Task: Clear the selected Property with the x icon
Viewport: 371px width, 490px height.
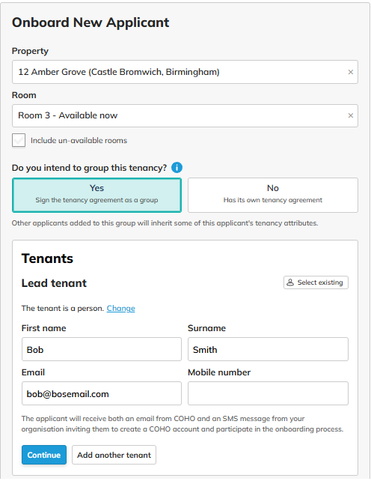Action: 350,72
